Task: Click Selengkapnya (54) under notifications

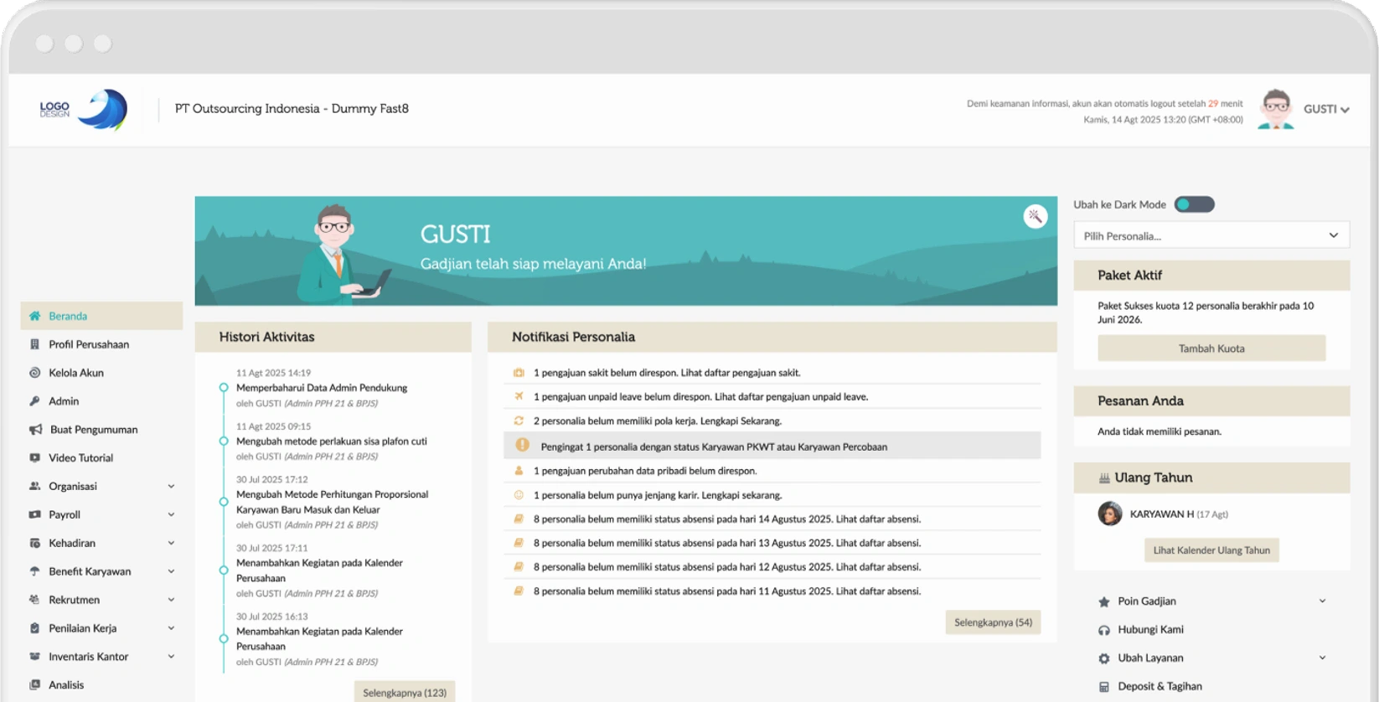Action: (993, 622)
